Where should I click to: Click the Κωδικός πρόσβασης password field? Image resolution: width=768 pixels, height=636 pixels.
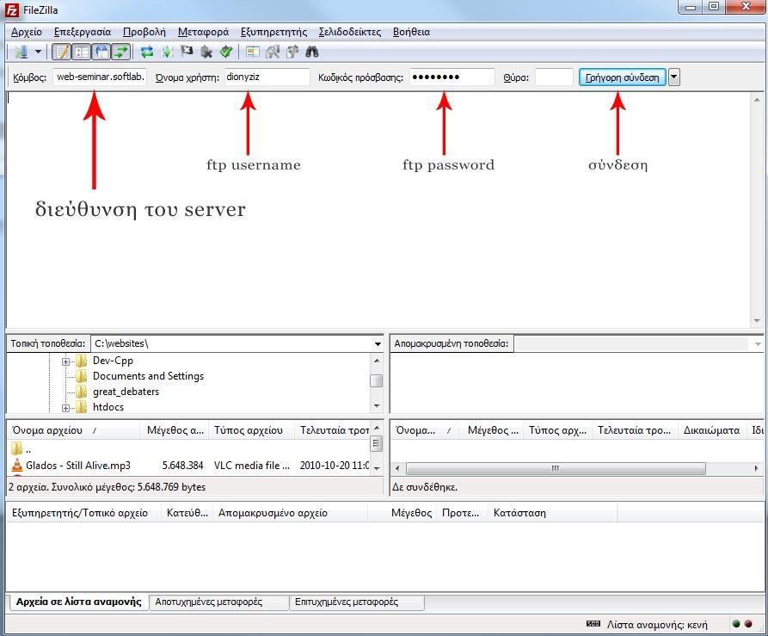point(452,77)
